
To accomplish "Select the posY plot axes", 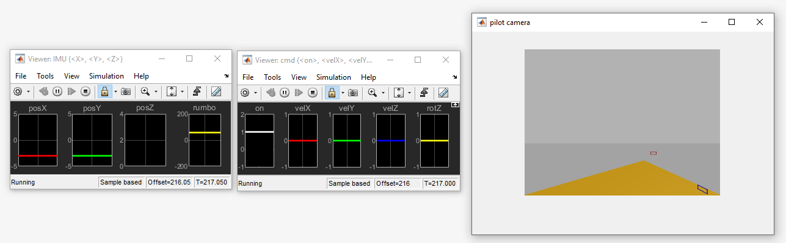I will (x=92, y=139).
